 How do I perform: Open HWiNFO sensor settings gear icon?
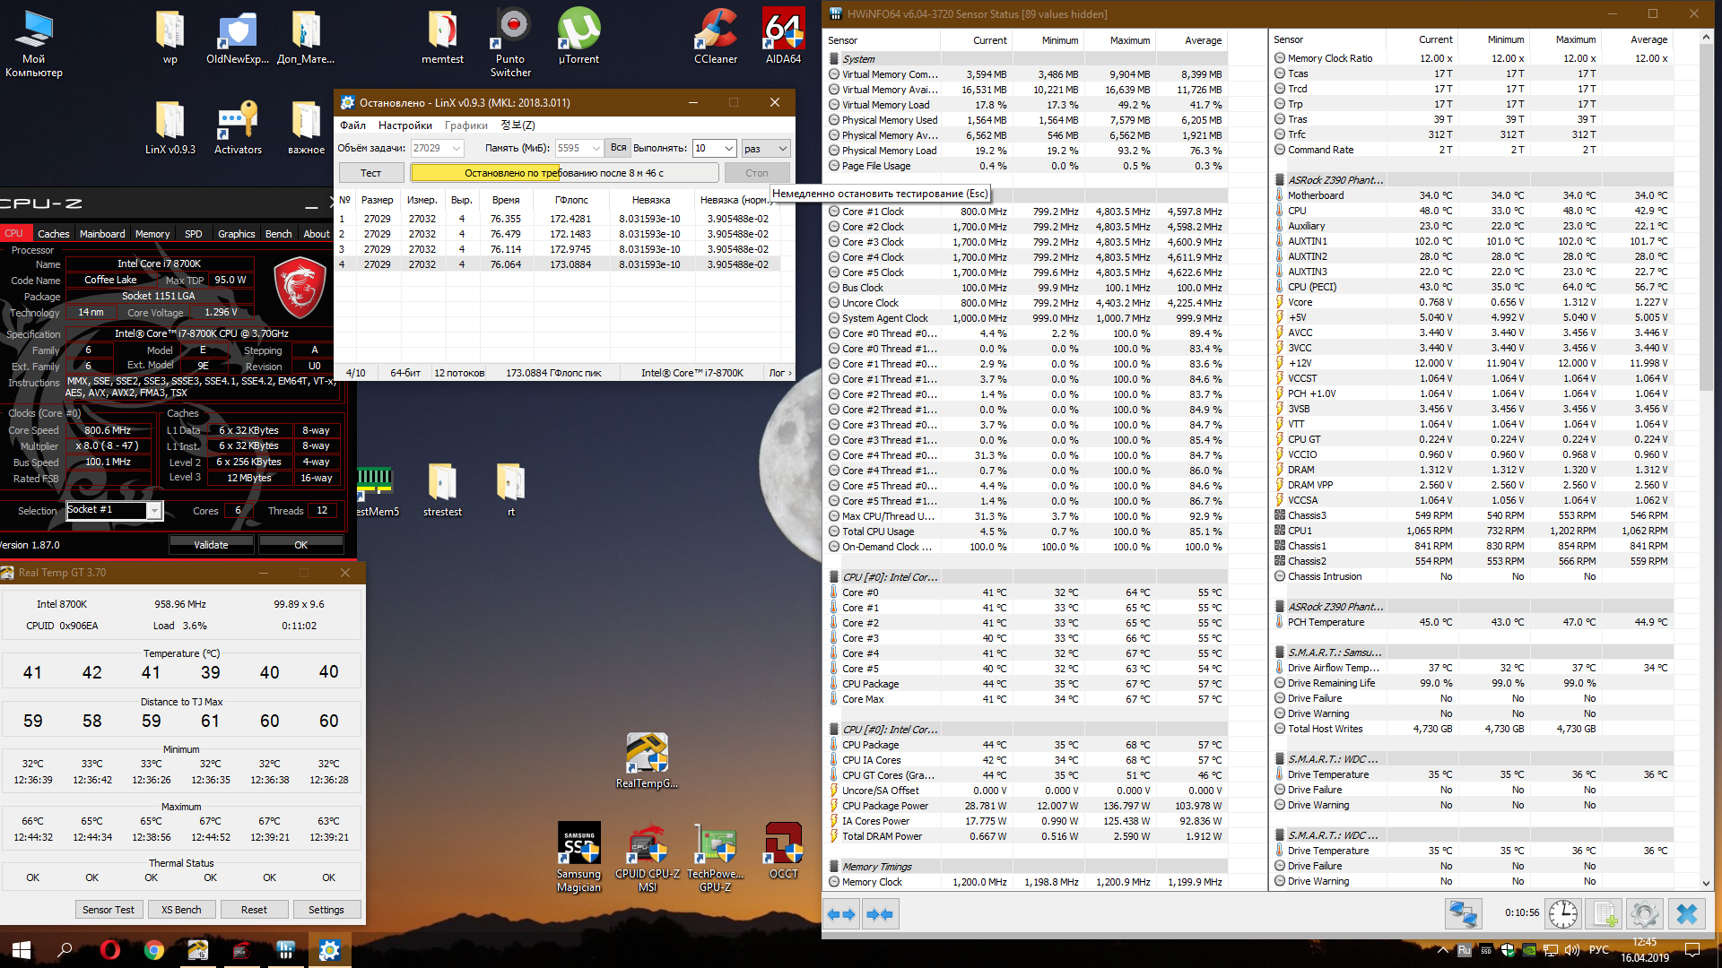[x=1644, y=914]
